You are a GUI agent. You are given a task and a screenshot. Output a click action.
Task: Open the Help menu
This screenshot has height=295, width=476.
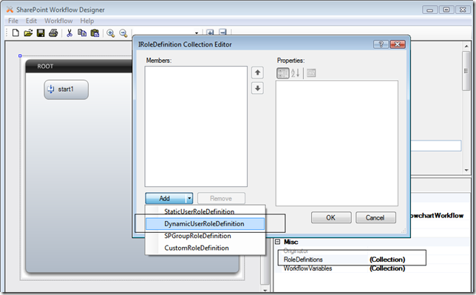tap(86, 21)
